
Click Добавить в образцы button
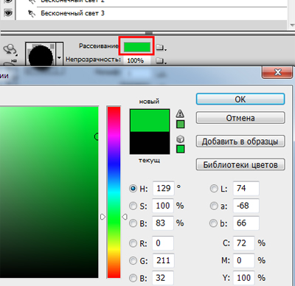coord(240,142)
